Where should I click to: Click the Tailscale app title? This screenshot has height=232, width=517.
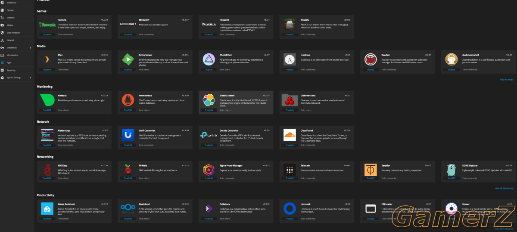305,165
